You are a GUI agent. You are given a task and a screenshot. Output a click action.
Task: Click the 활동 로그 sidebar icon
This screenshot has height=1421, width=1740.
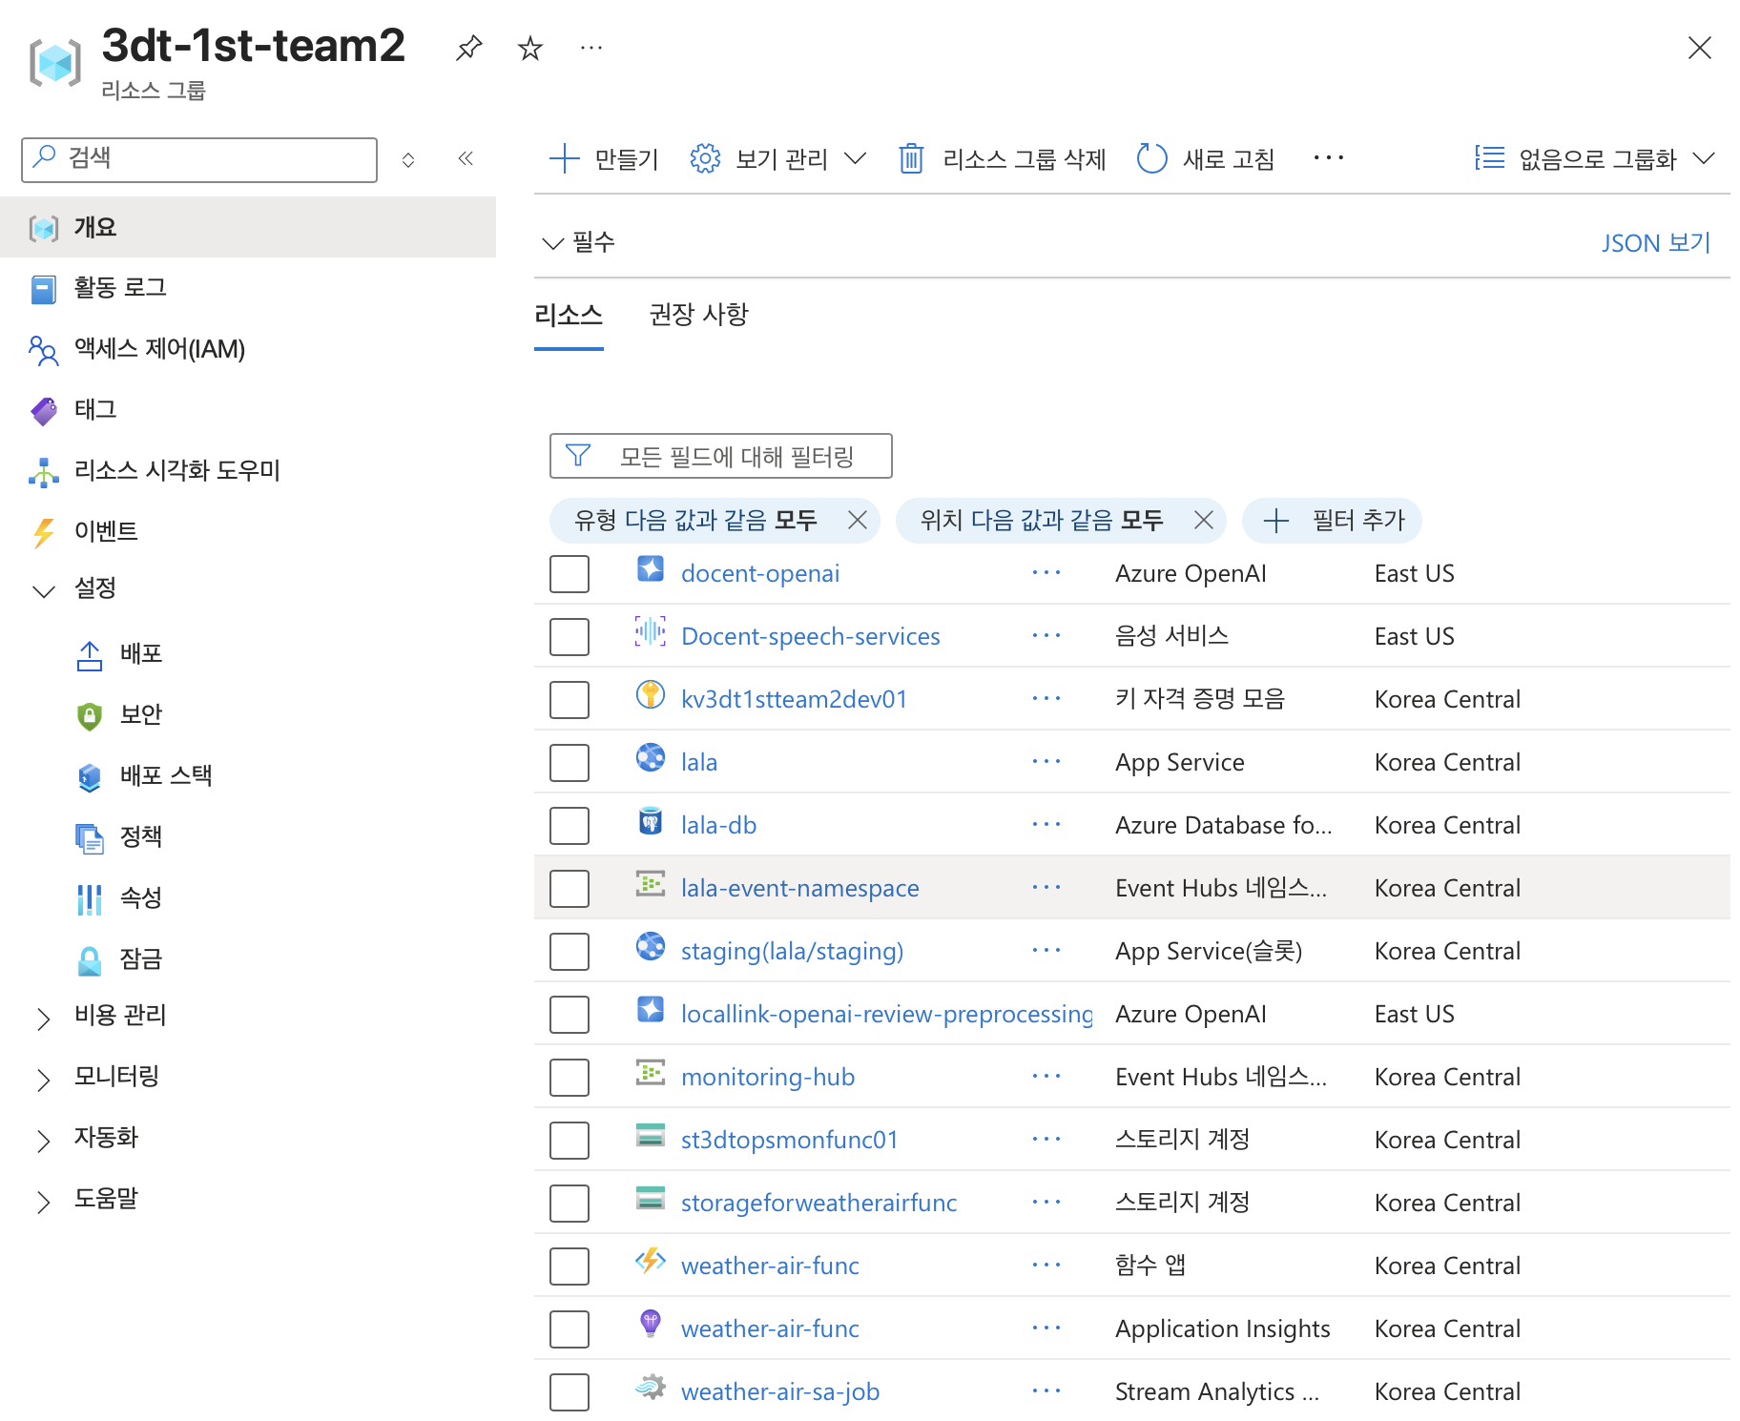(x=44, y=288)
